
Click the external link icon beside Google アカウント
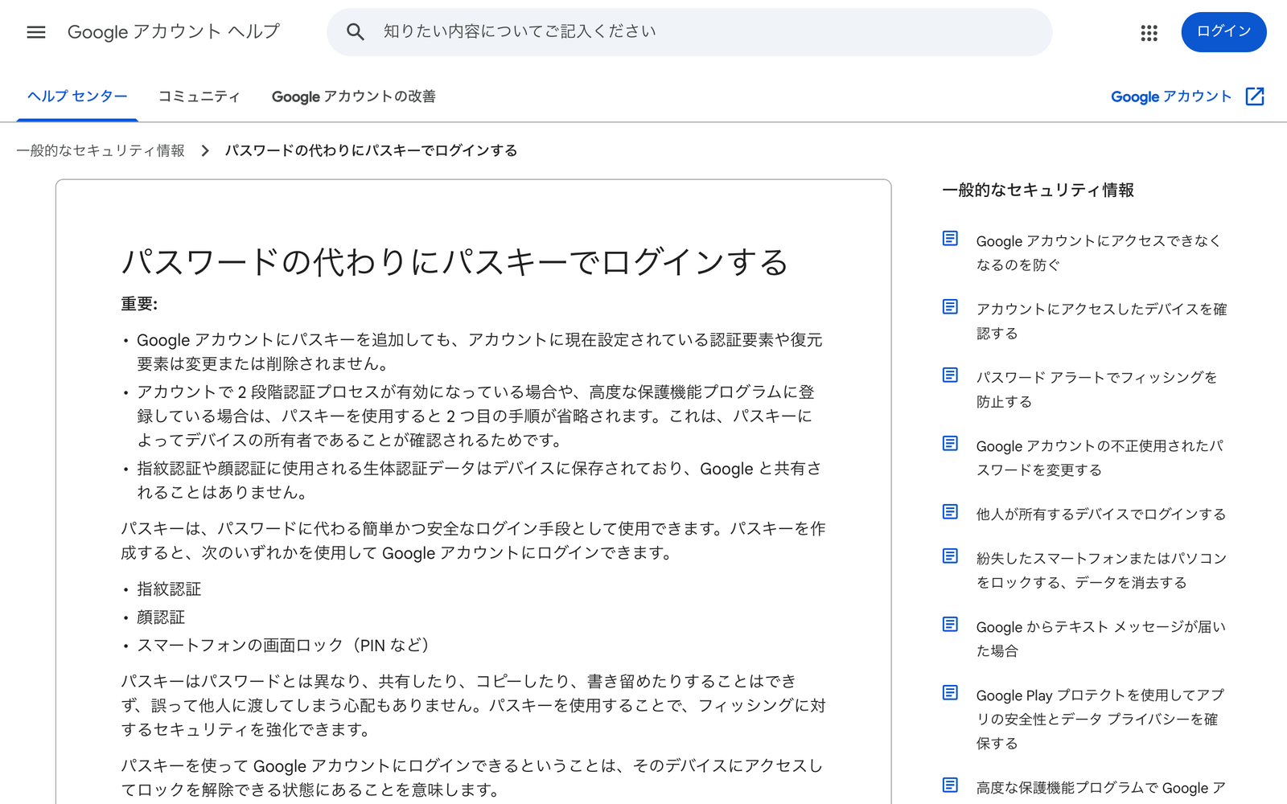1255,96
